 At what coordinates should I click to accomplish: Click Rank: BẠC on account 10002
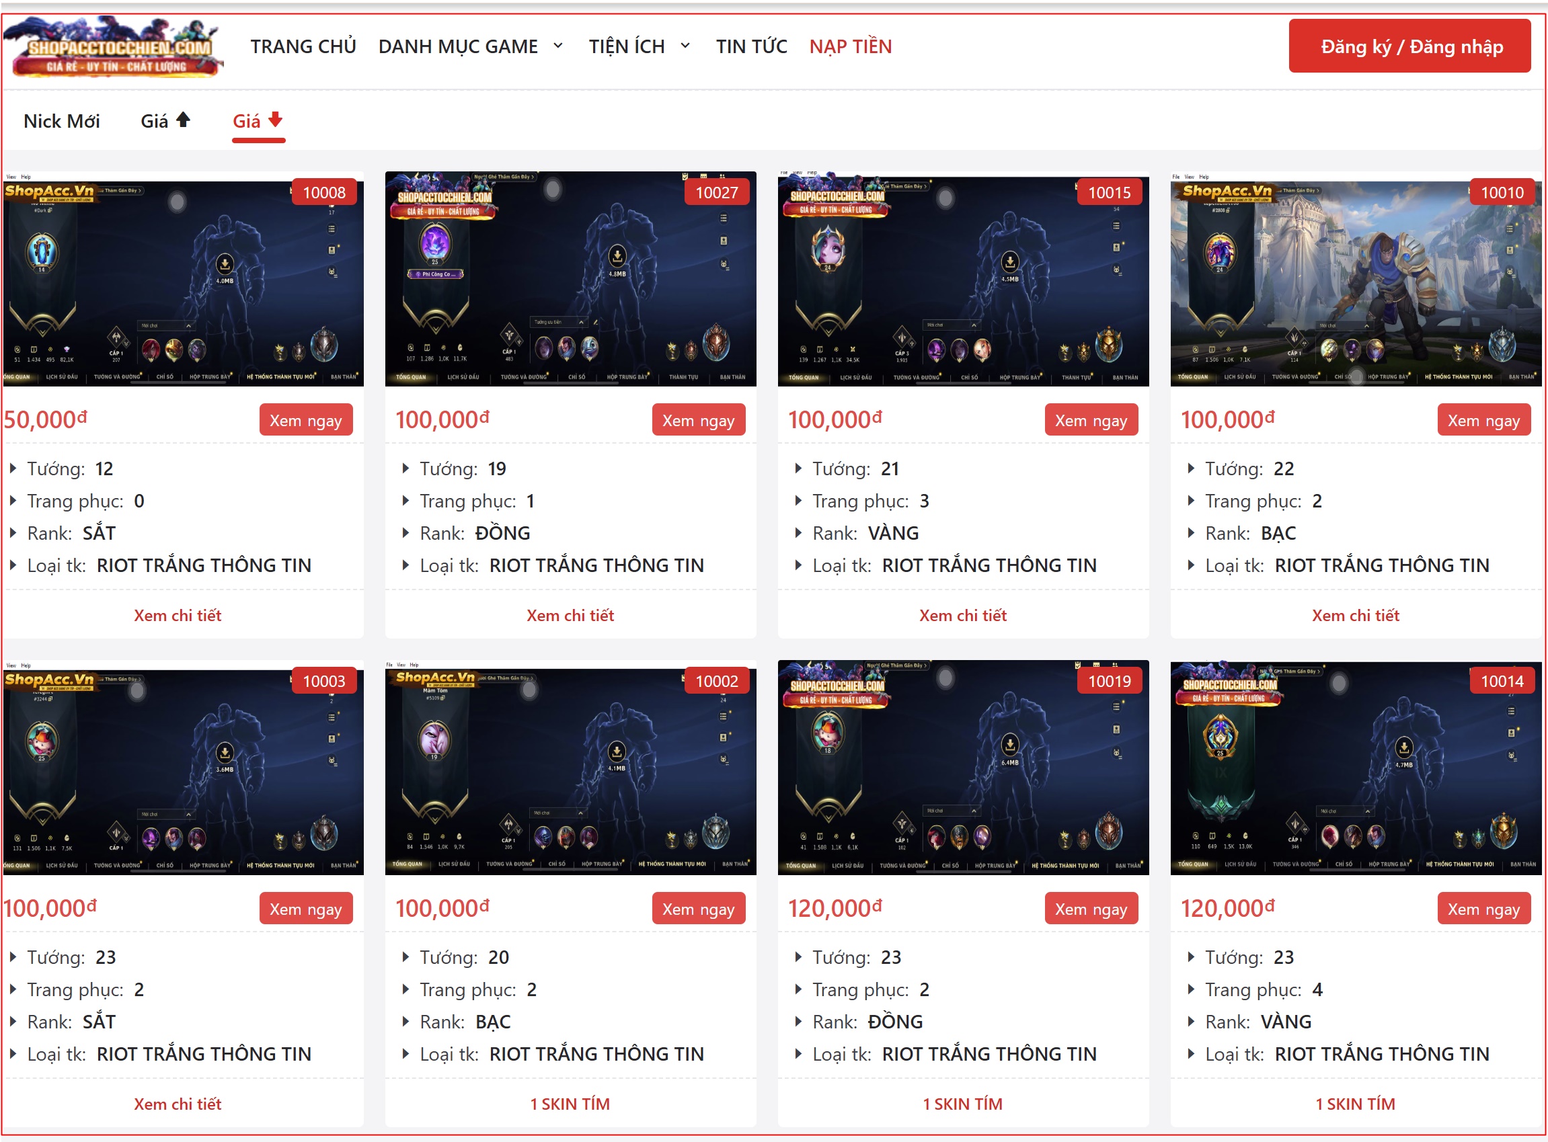coord(465,1022)
